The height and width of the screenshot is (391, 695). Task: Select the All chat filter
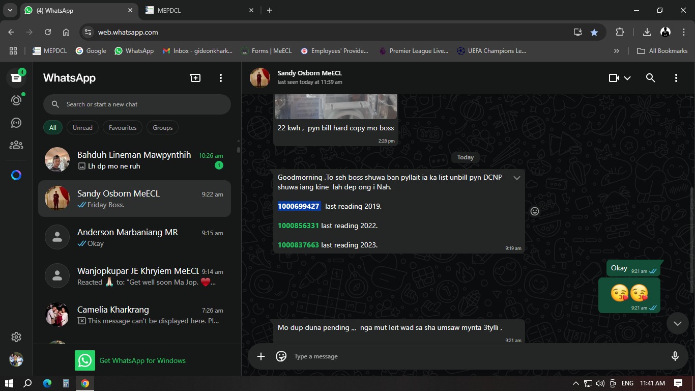point(53,128)
